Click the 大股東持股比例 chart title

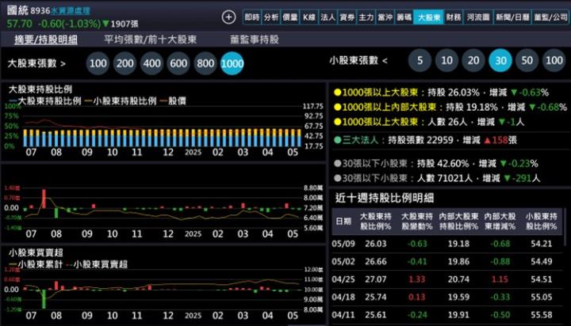click(40, 89)
